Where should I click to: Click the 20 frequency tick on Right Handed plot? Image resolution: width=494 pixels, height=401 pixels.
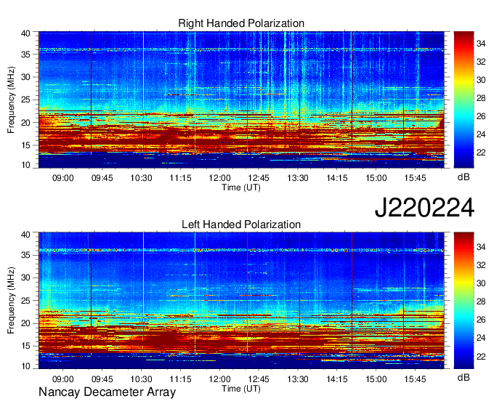point(25,123)
